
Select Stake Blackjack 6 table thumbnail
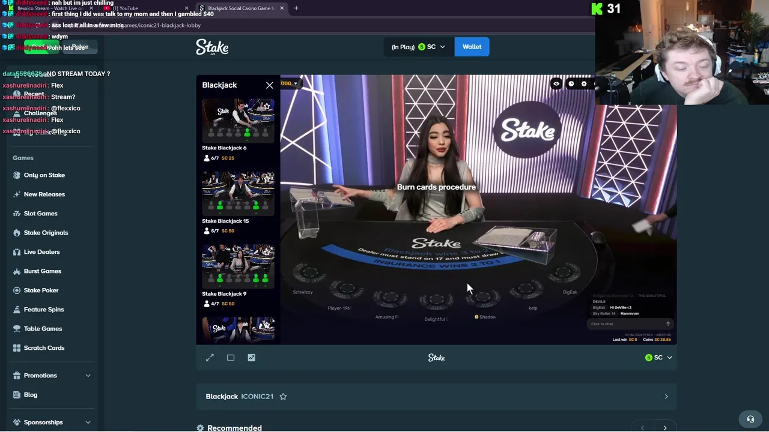pyautogui.click(x=238, y=121)
